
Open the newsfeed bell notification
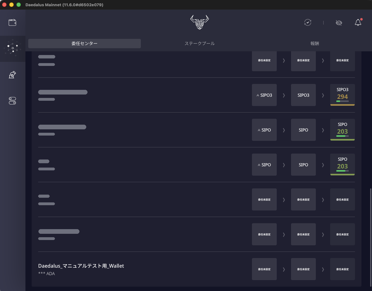click(x=358, y=22)
